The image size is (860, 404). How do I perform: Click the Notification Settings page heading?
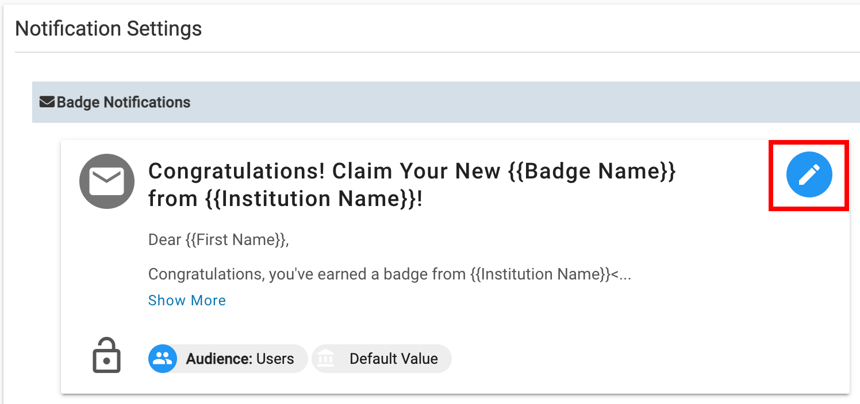coord(109,28)
